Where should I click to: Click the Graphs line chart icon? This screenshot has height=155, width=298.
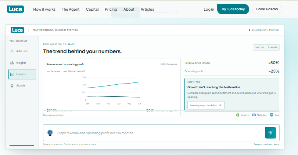click(x=12, y=74)
